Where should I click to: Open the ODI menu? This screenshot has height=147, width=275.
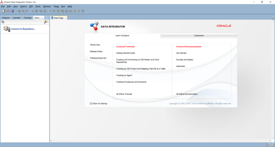click(31, 6)
